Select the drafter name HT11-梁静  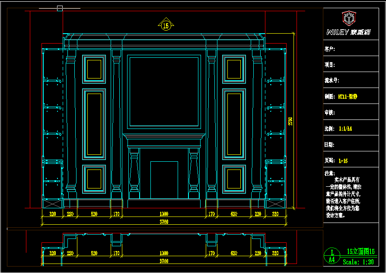[x=348, y=97]
